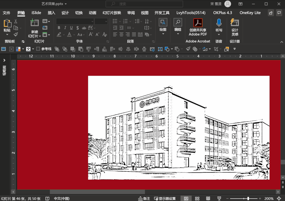Image resolution: width=285 pixels, height=201 pixels.
Task: Open 显示器设置 display settings
Action: click(165, 198)
